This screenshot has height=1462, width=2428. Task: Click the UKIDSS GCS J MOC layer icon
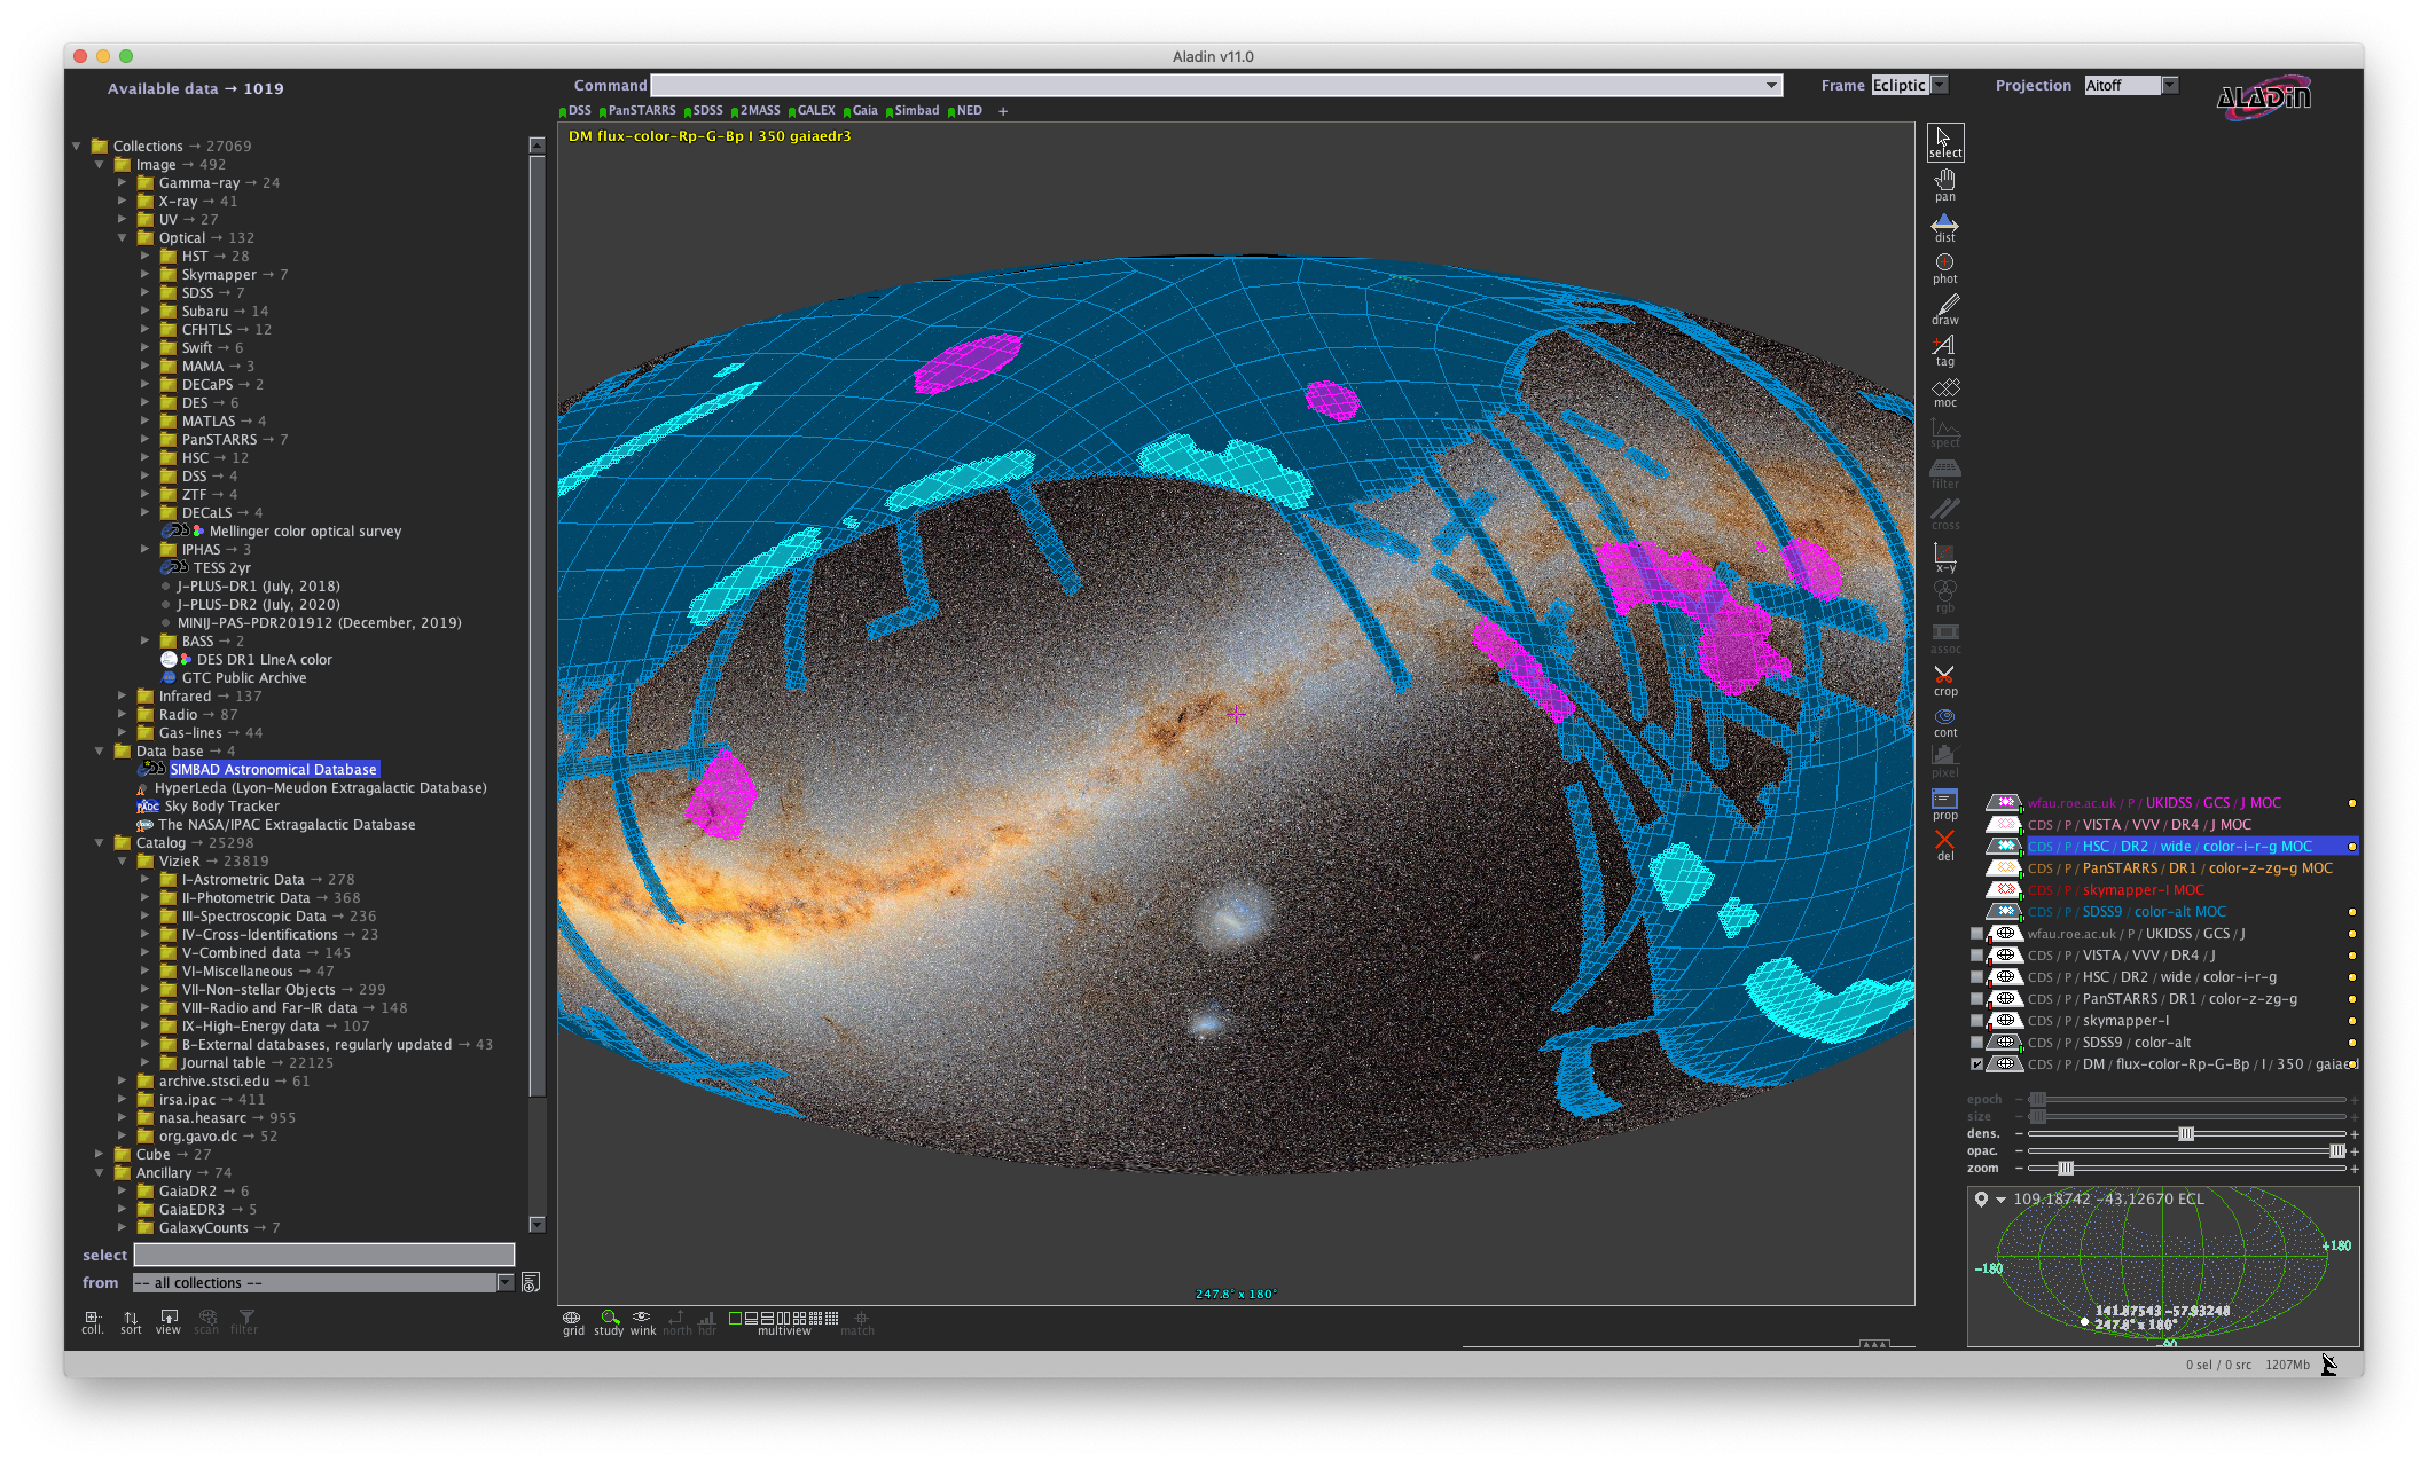pyautogui.click(x=2003, y=803)
